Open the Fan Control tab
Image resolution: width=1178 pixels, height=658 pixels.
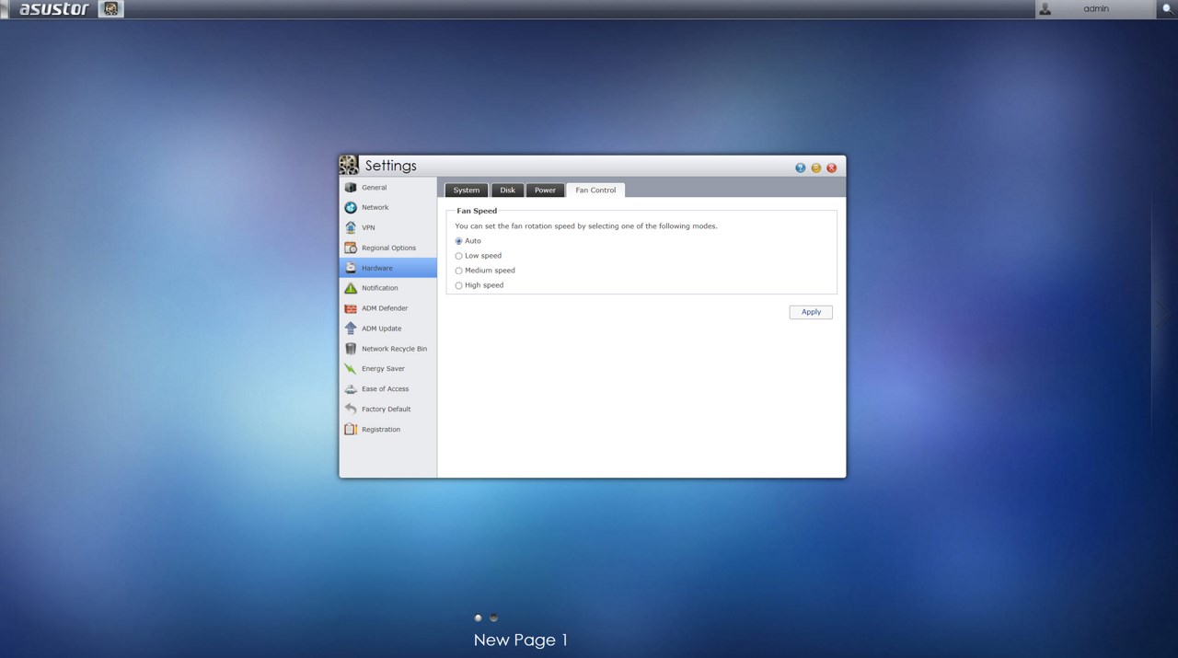(x=596, y=190)
